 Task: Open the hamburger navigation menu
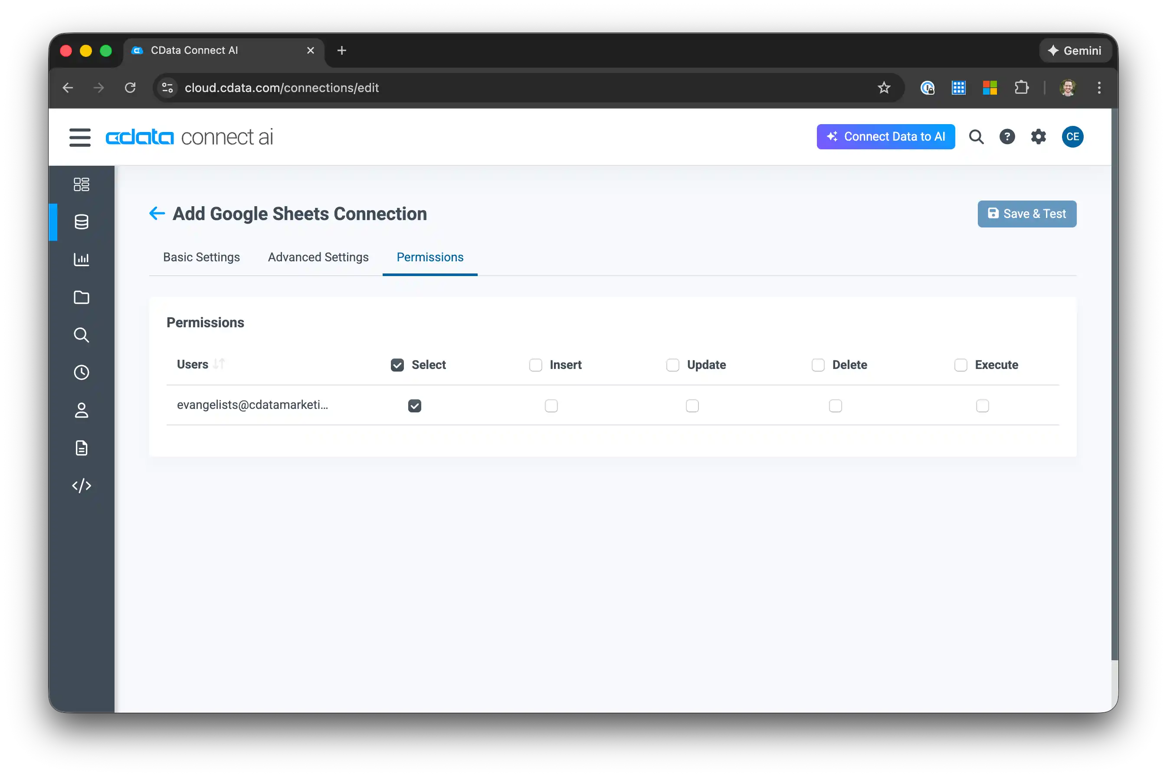tap(80, 137)
